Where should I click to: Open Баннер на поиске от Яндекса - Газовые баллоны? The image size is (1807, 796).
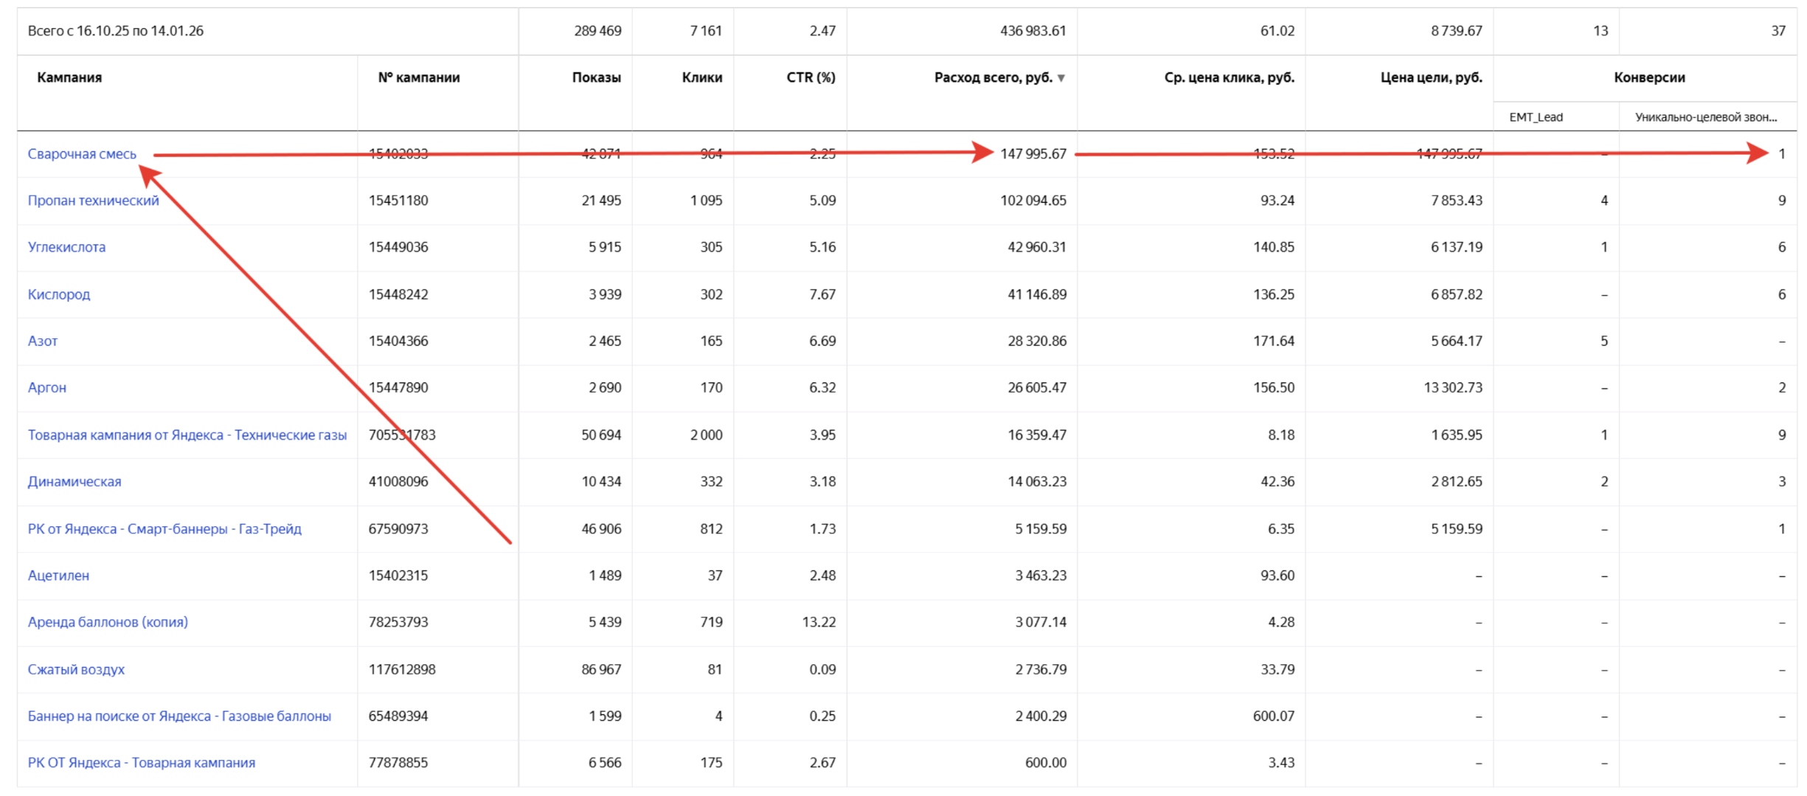[x=179, y=716]
